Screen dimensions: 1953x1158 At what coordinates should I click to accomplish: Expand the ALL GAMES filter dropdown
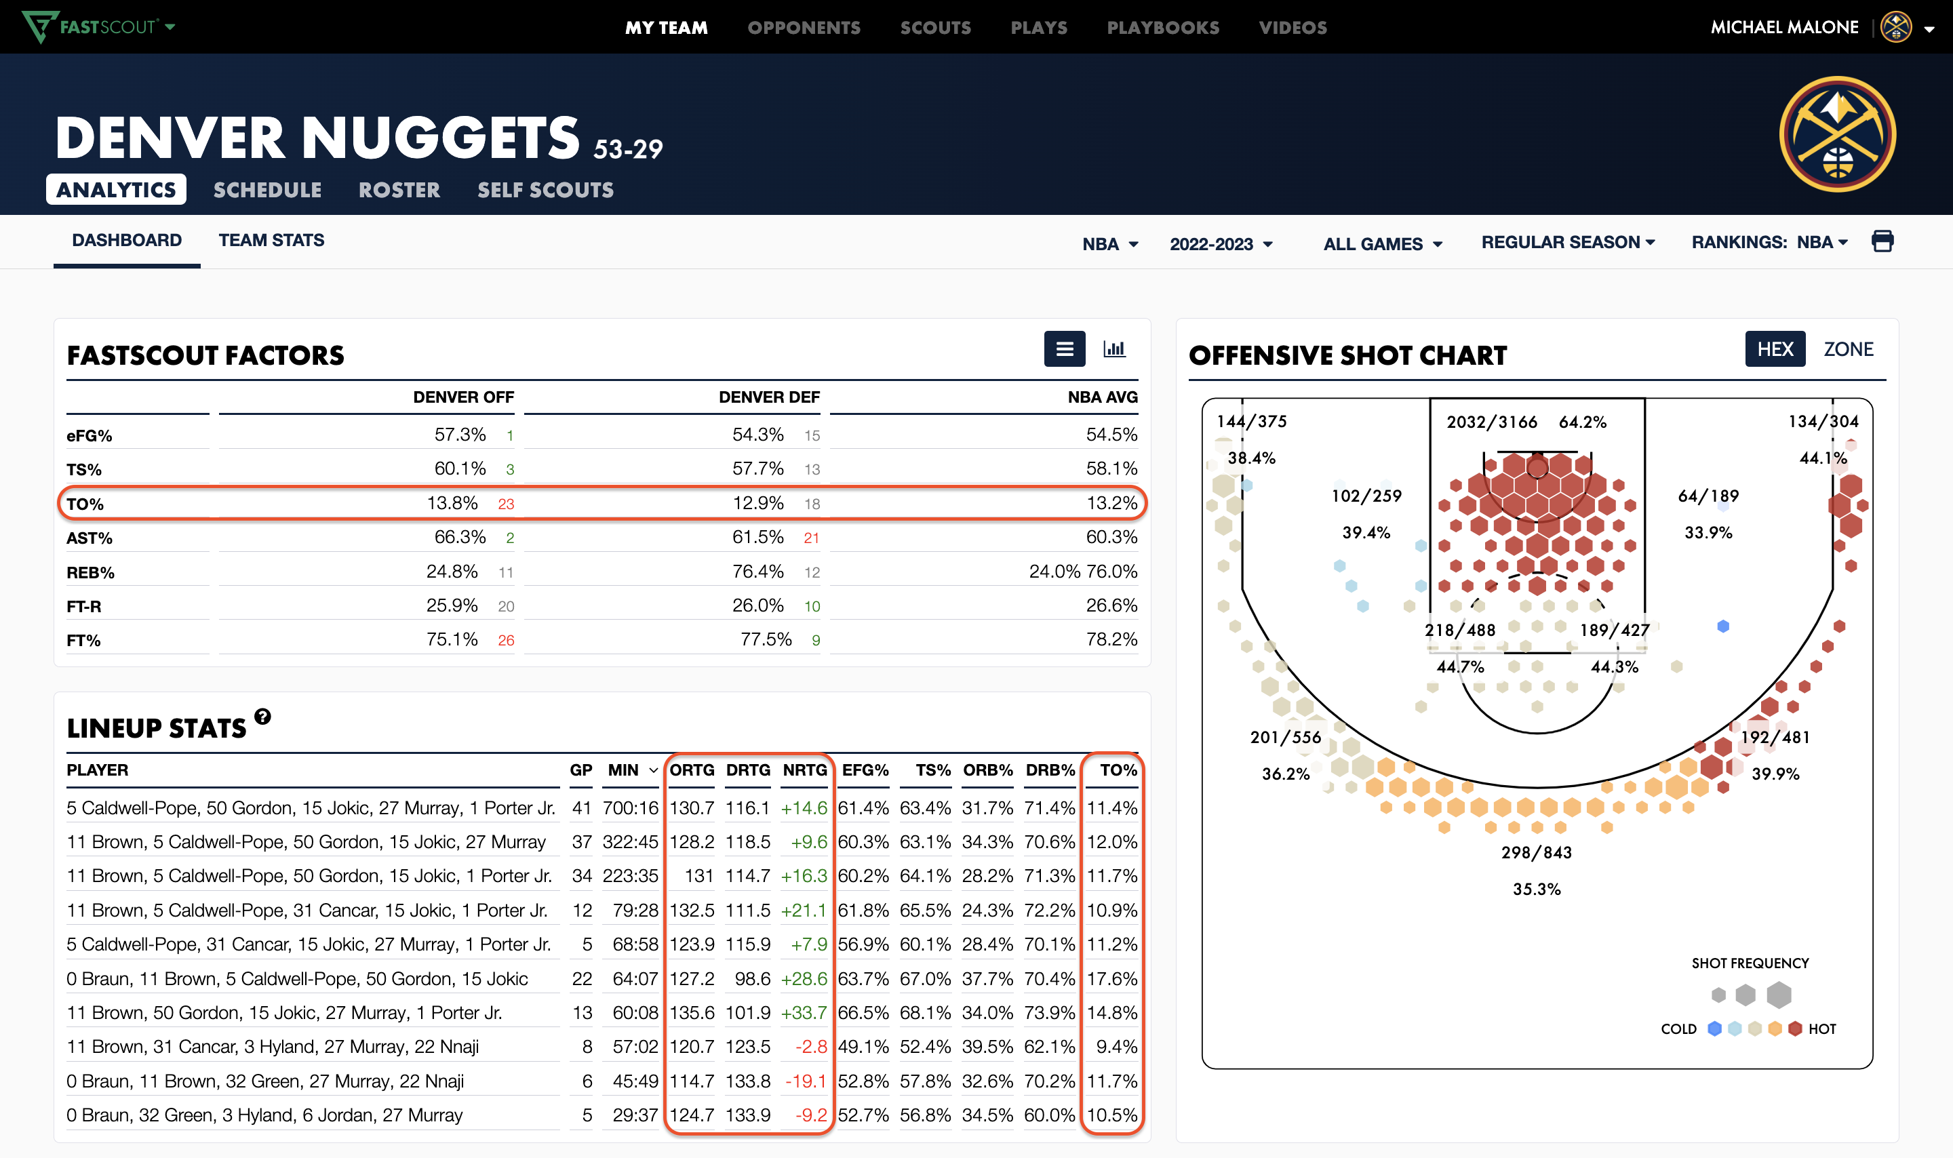(1382, 244)
